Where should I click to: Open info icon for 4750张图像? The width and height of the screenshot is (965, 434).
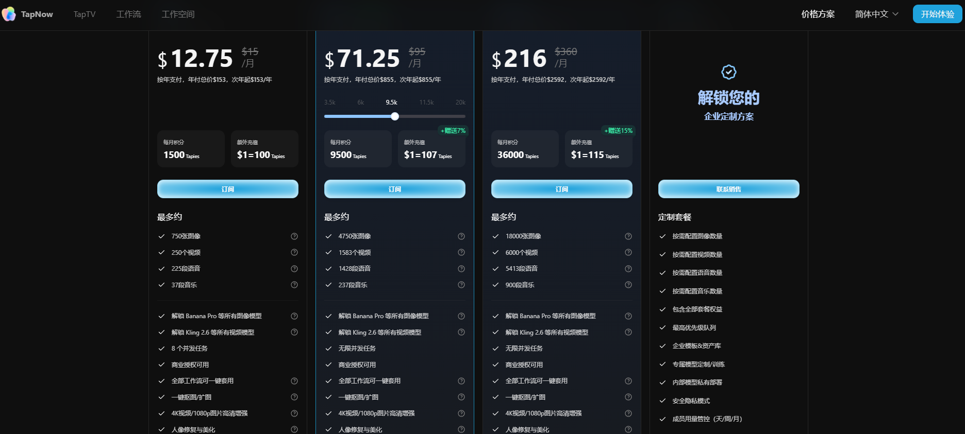click(461, 236)
